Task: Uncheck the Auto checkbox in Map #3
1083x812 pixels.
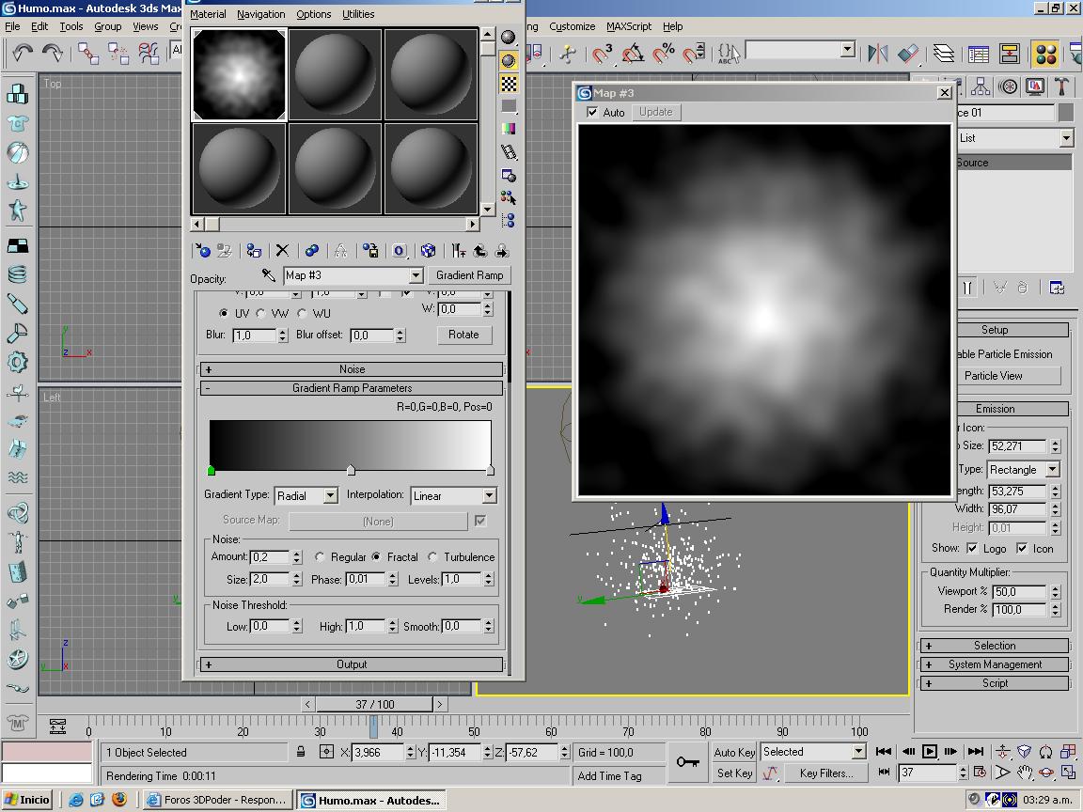Action: [x=592, y=112]
